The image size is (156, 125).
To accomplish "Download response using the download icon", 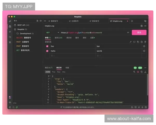I will point(145,72).
